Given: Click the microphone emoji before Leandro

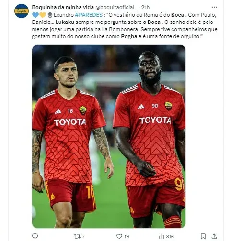Looking at the screenshot, I should (50, 15).
